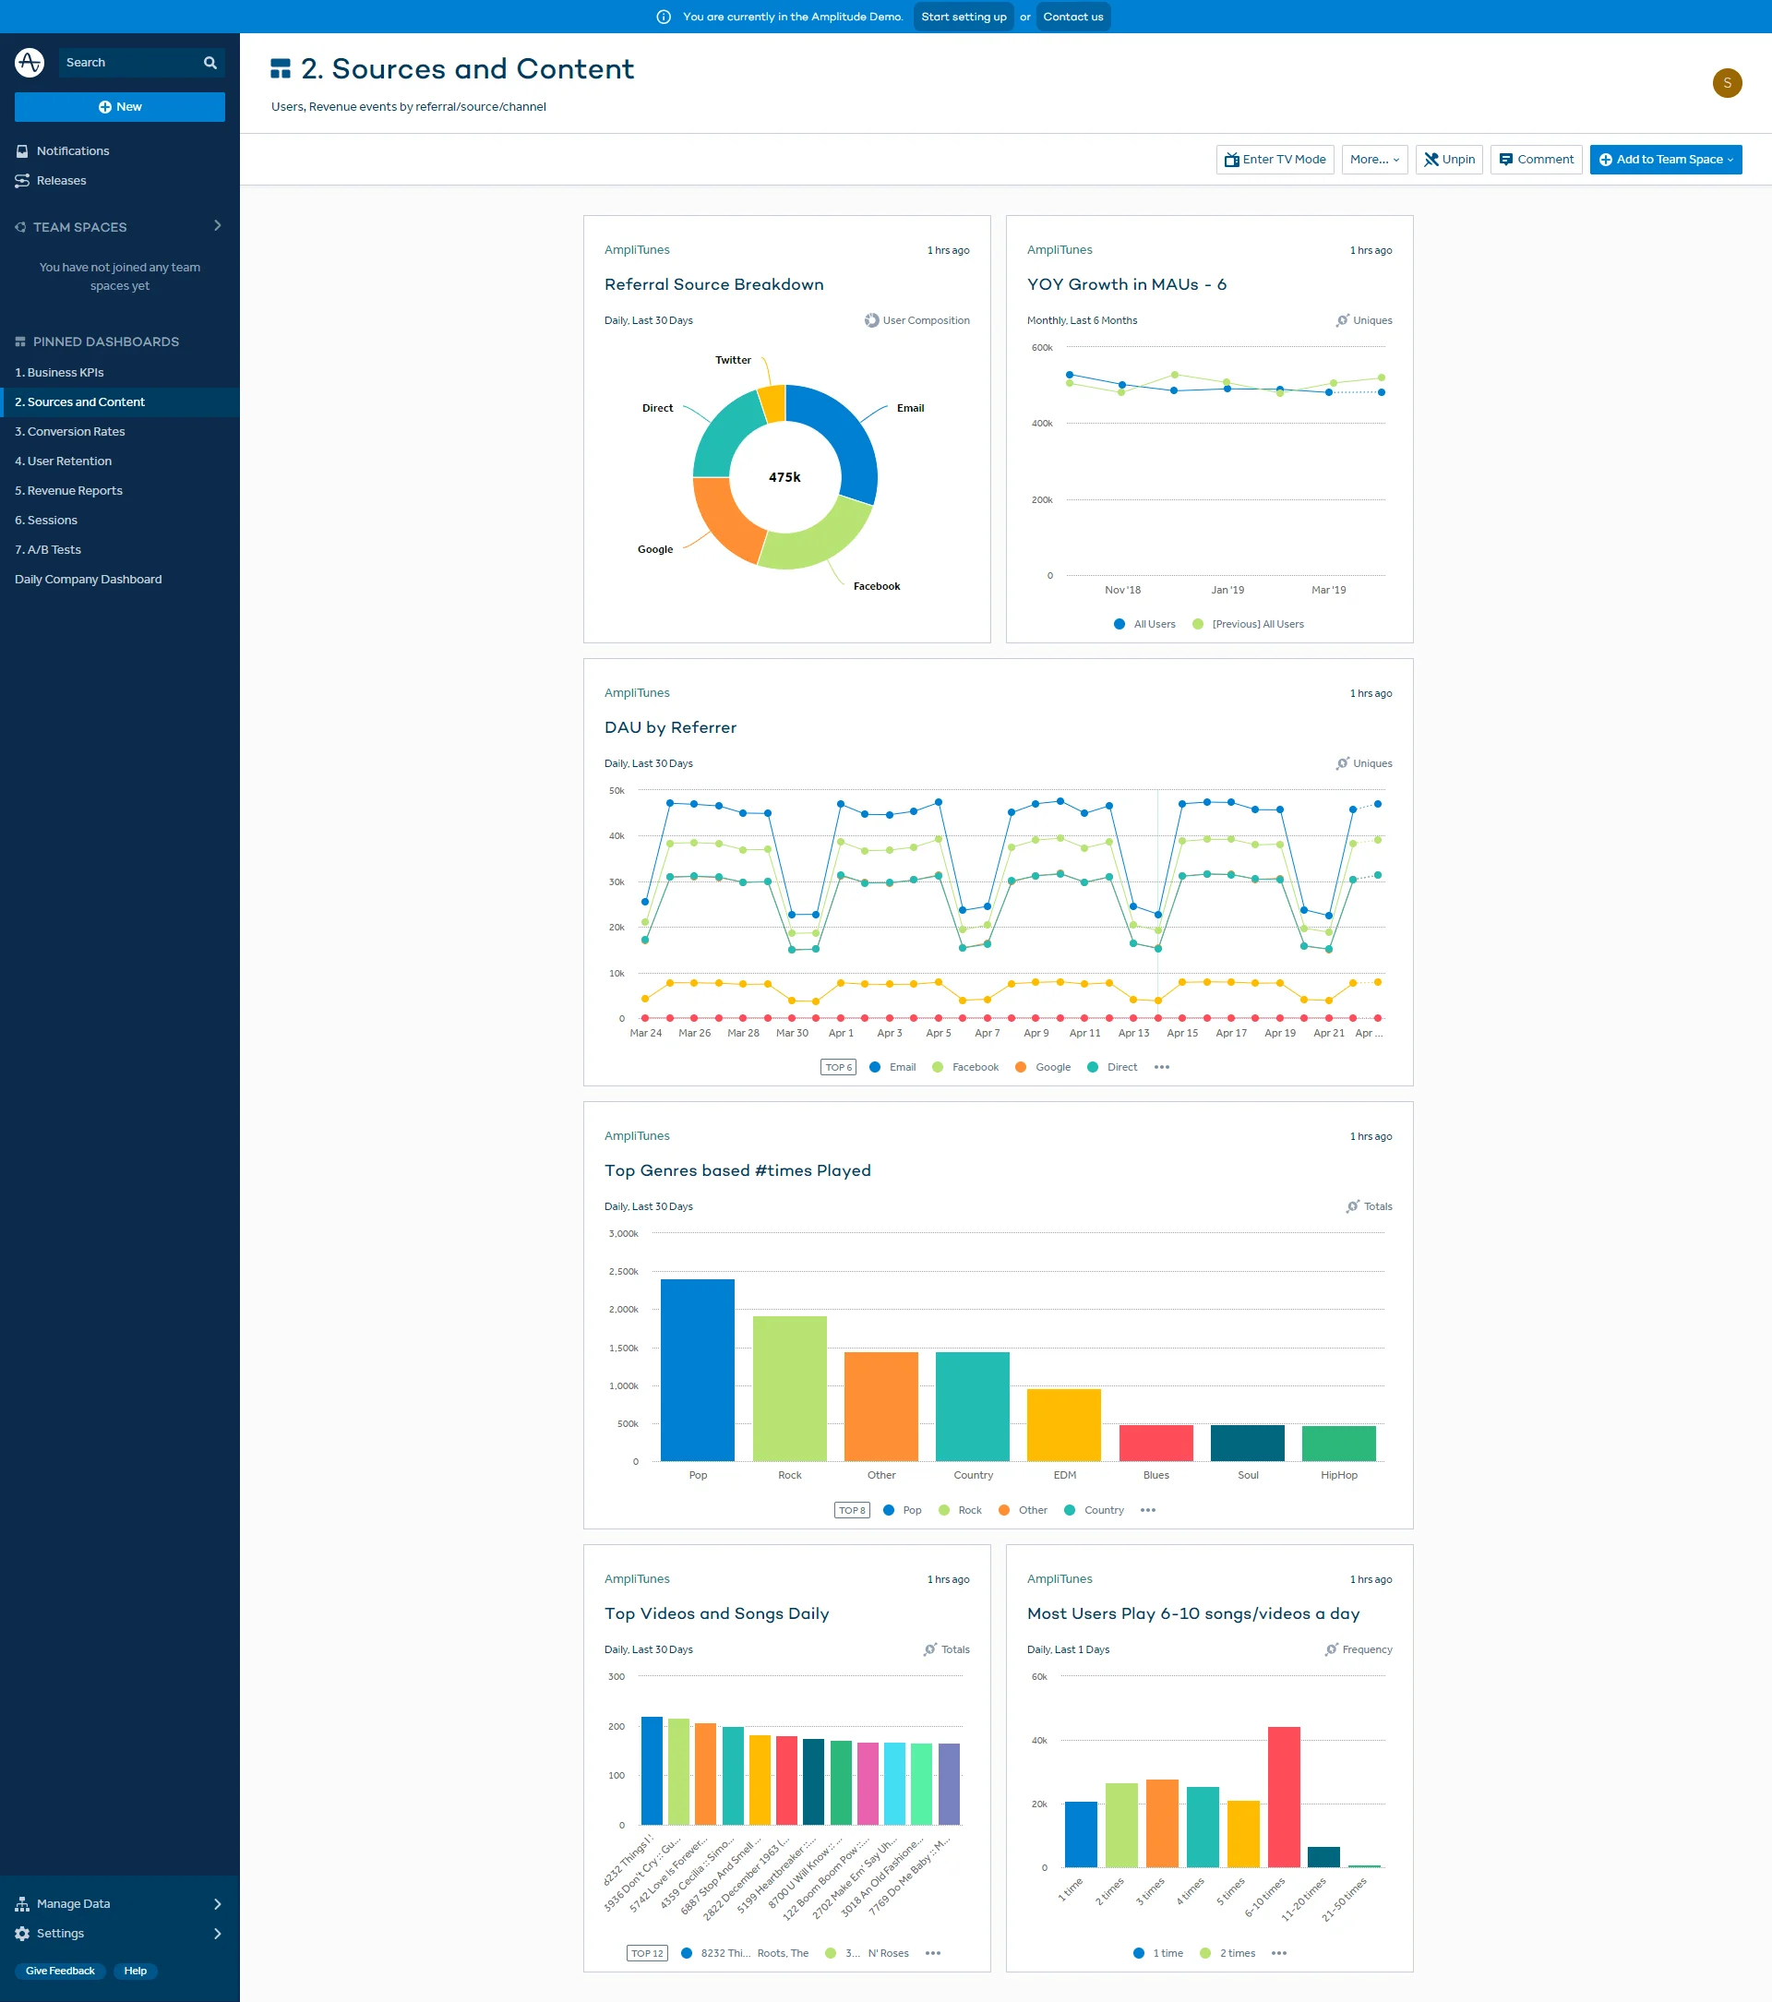Open the More... dropdown
The height and width of the screenshot is (2002, 1772).
[x=1373, y=160]
